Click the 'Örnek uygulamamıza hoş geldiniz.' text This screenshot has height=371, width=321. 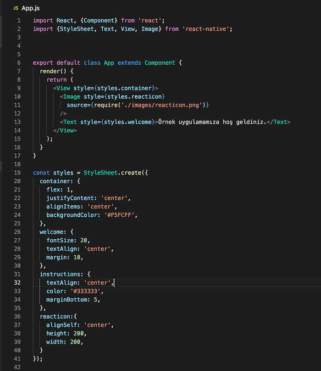212,122
